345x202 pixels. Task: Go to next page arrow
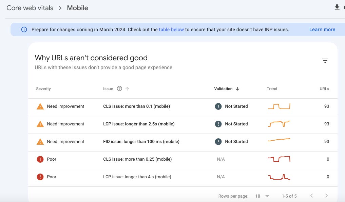(x=327, y=196)
